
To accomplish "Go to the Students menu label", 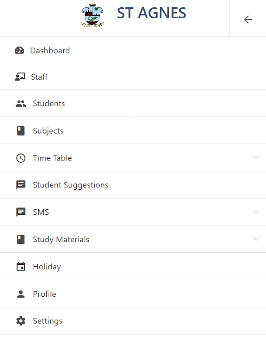I will [49, 104].
